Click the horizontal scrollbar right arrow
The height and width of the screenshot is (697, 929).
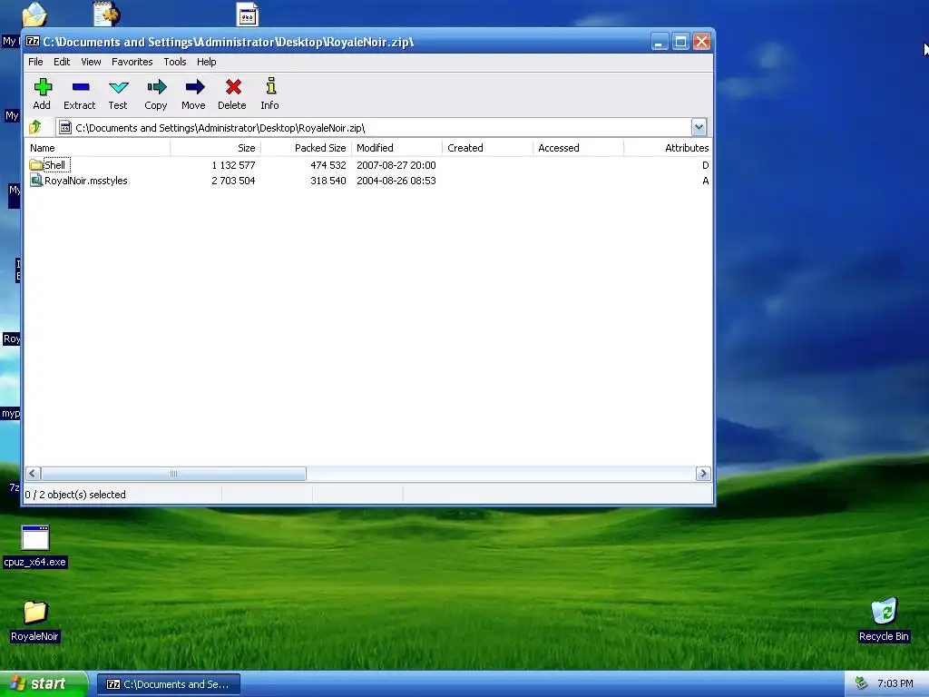703,474
